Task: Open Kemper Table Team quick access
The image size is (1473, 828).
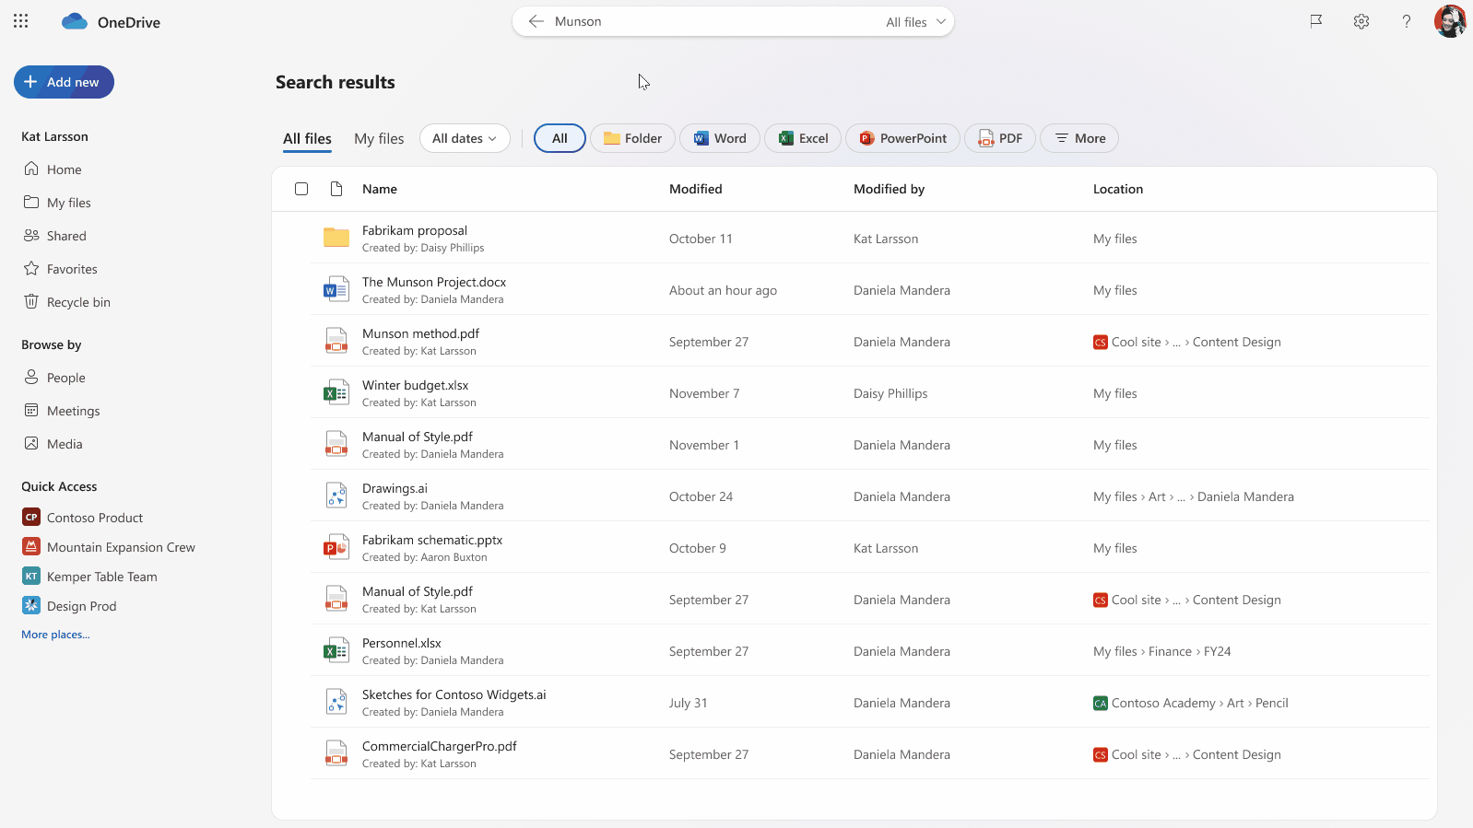Action: tap(101, 577)
